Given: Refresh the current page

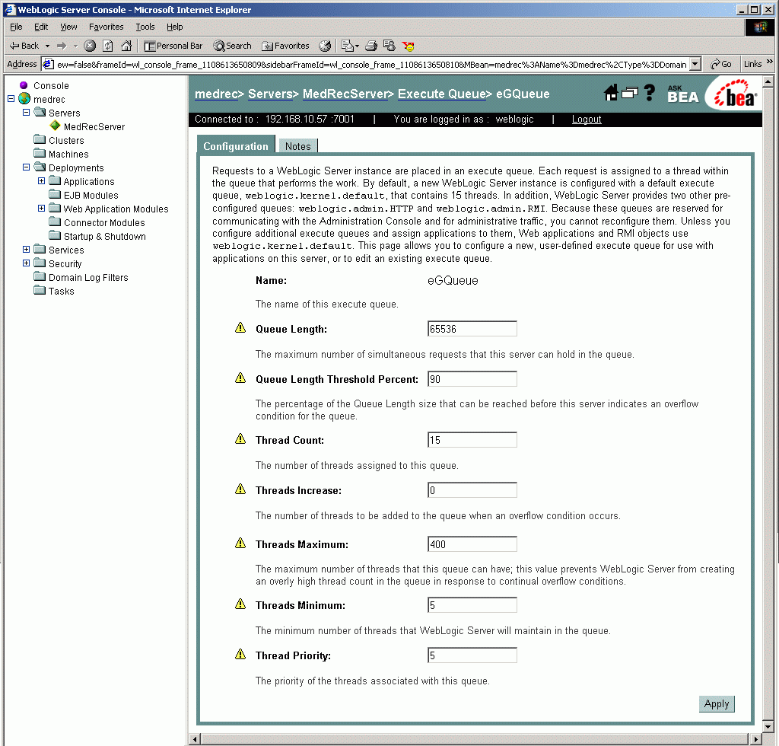Looking at the screenshot, I should point(108,46).
